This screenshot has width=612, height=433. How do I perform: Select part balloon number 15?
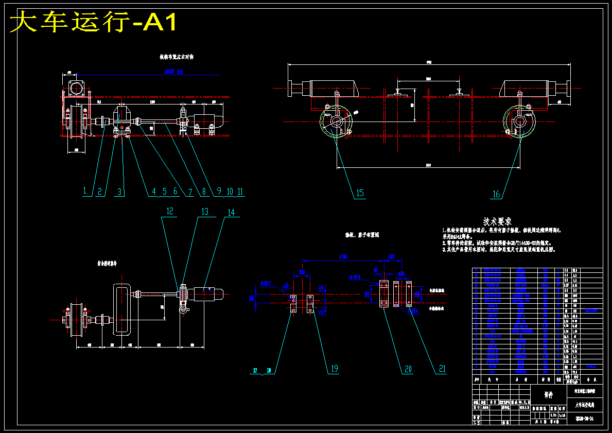coord(360,193)
